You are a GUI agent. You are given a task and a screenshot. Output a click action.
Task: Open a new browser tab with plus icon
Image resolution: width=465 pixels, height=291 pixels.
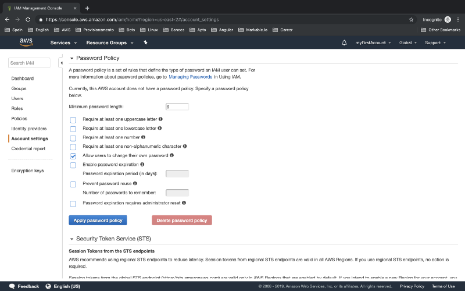87,8
